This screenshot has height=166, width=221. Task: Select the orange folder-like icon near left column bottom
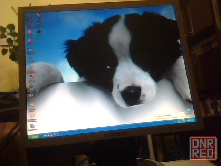coord(32,116)
